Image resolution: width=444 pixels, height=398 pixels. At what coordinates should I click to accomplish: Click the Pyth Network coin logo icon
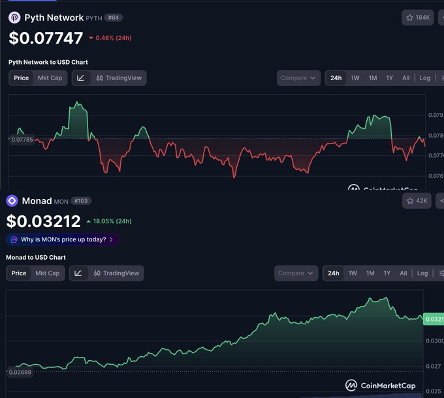click(14, 18)
